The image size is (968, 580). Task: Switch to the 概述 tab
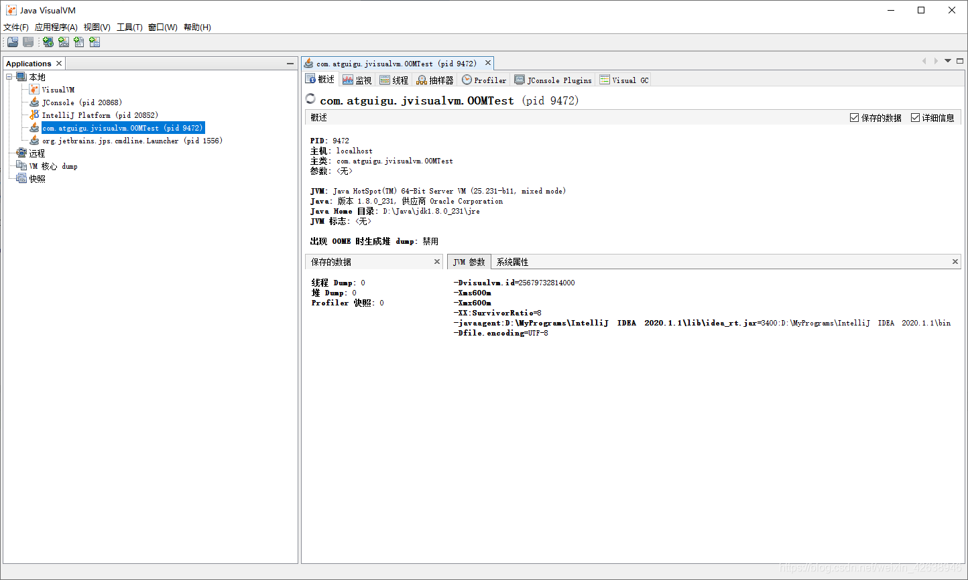tap(320, 80)
